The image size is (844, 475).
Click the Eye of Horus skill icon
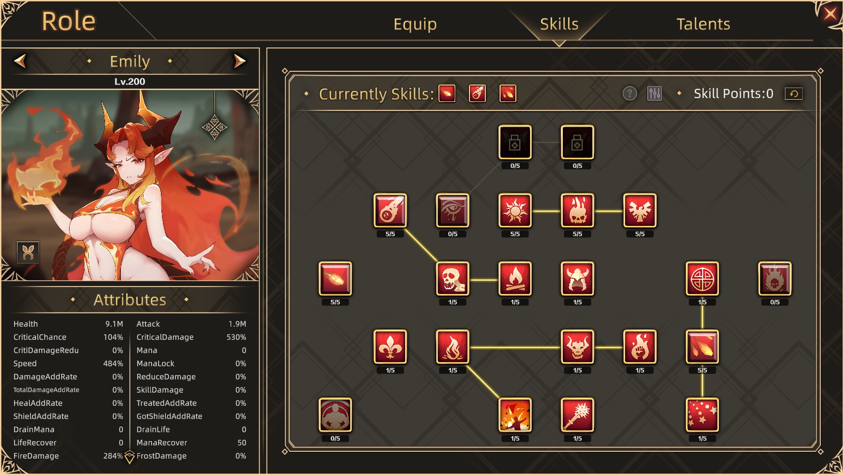pyautogui.click(x=453, y=210)
